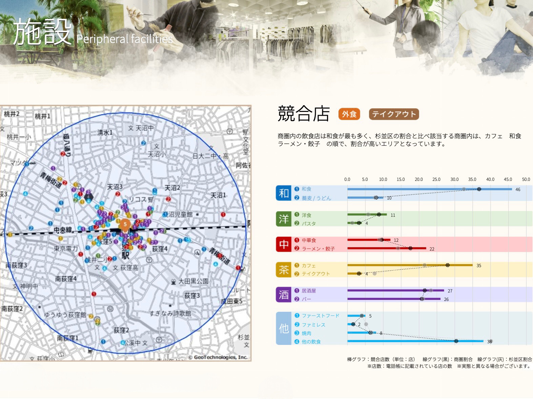Click the カフェ category label

(309, 265)
